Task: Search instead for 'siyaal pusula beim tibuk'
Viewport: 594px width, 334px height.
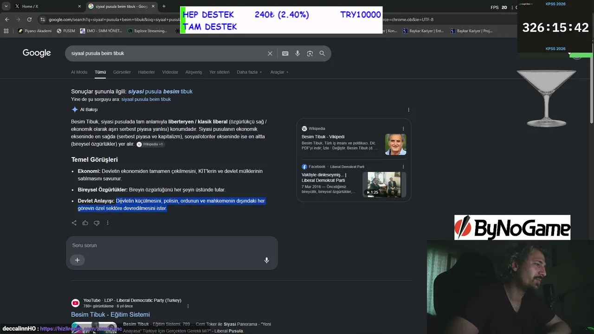Action: pos(146,99)
